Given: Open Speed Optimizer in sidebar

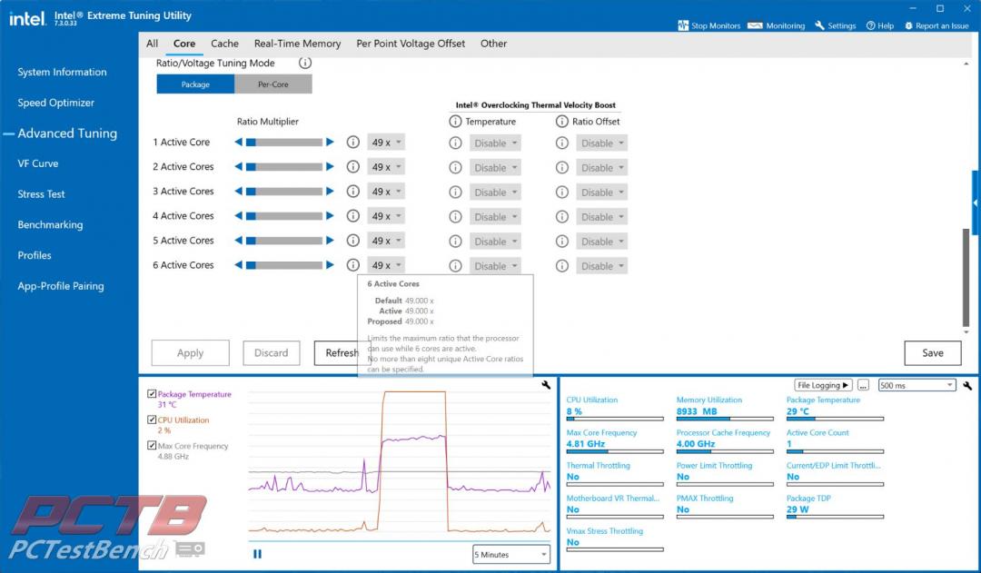Looking at the screenshot, I should tap(55, 103).
